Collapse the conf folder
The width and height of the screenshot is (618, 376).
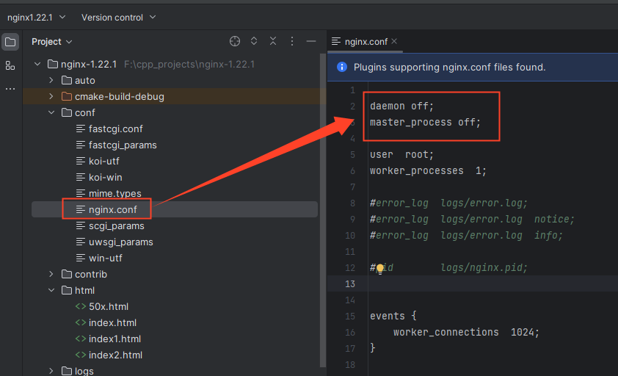[51, 112]
